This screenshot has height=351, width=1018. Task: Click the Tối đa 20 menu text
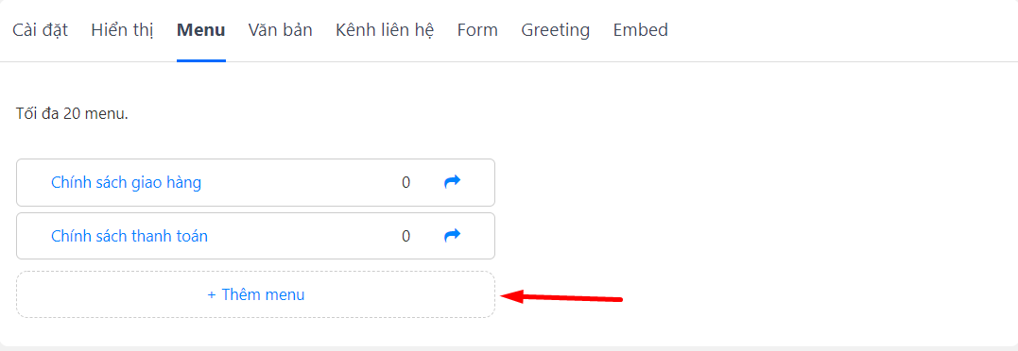click(72, 114)
